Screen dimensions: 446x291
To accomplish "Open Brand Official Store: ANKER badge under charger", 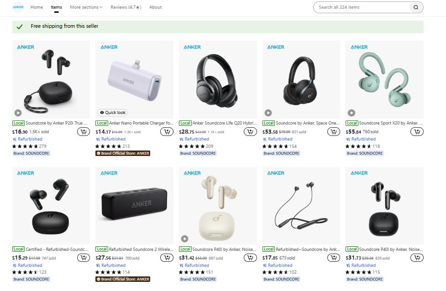I will coord(123,153).
